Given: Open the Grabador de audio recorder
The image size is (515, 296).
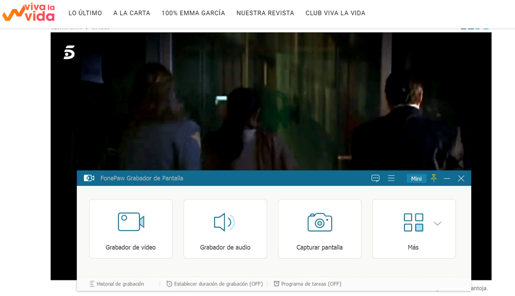Looking at the screenshot, I should [225, 229].
